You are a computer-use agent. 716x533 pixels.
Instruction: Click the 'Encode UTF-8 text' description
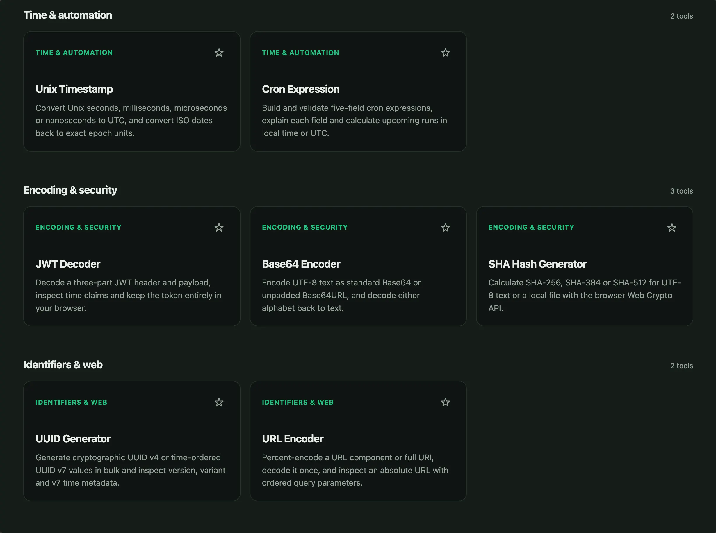point(341,295)
